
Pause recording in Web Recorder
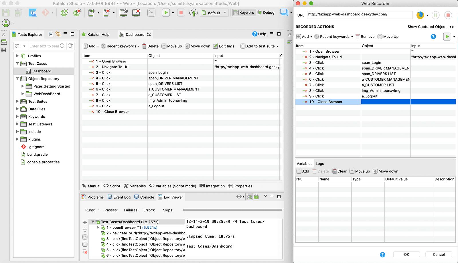[436, 15]
